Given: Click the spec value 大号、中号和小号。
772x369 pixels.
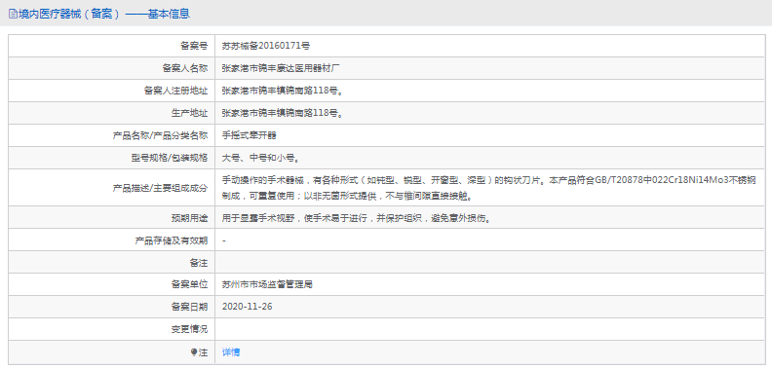Looking at the screenshot, I should [261, 158].
